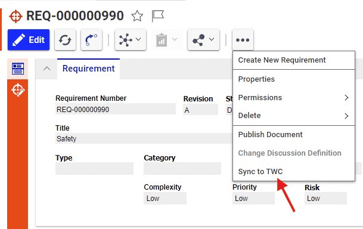Expand the share dropdown chevron
This screenshot has height=229, width=363.
coord(212,39)
